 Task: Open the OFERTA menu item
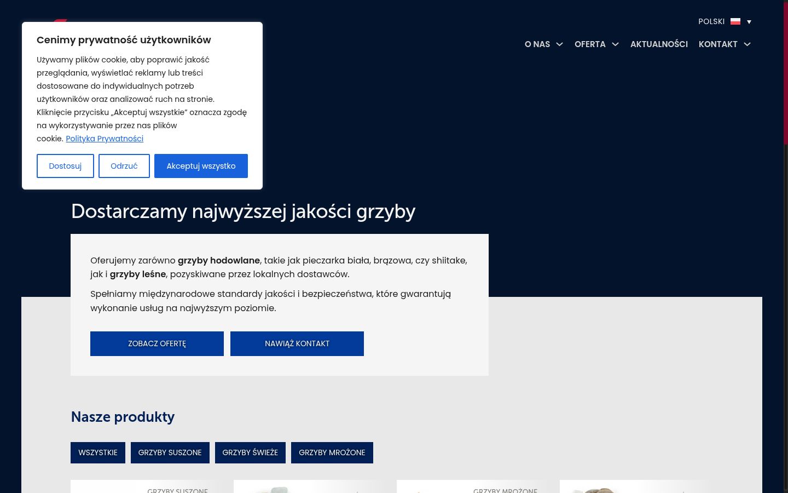click(590, 44)
